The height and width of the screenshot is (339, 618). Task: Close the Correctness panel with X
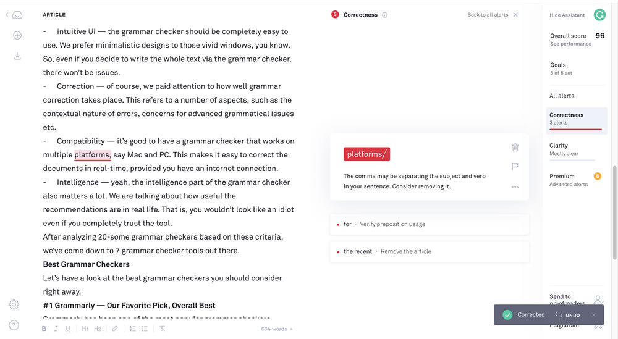(x=515, y=15)
